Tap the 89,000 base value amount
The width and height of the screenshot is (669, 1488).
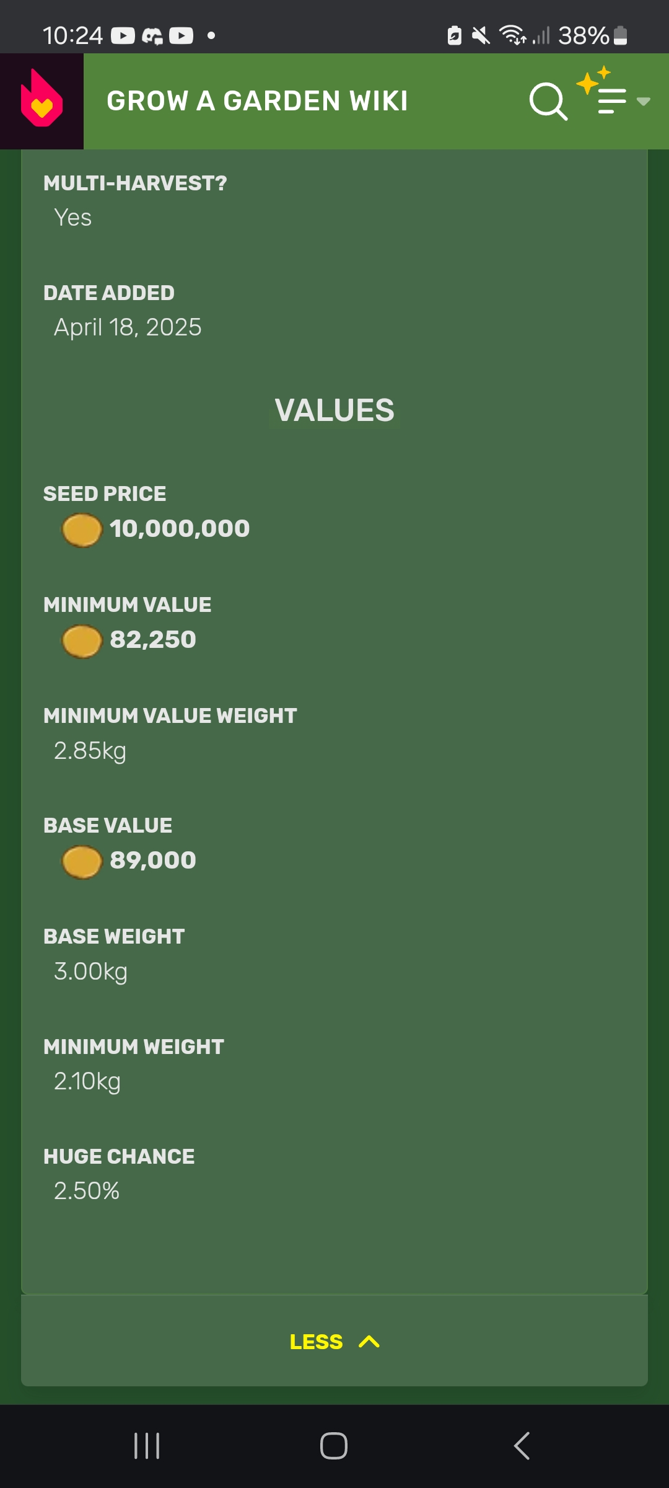click(x=153, y=861)
